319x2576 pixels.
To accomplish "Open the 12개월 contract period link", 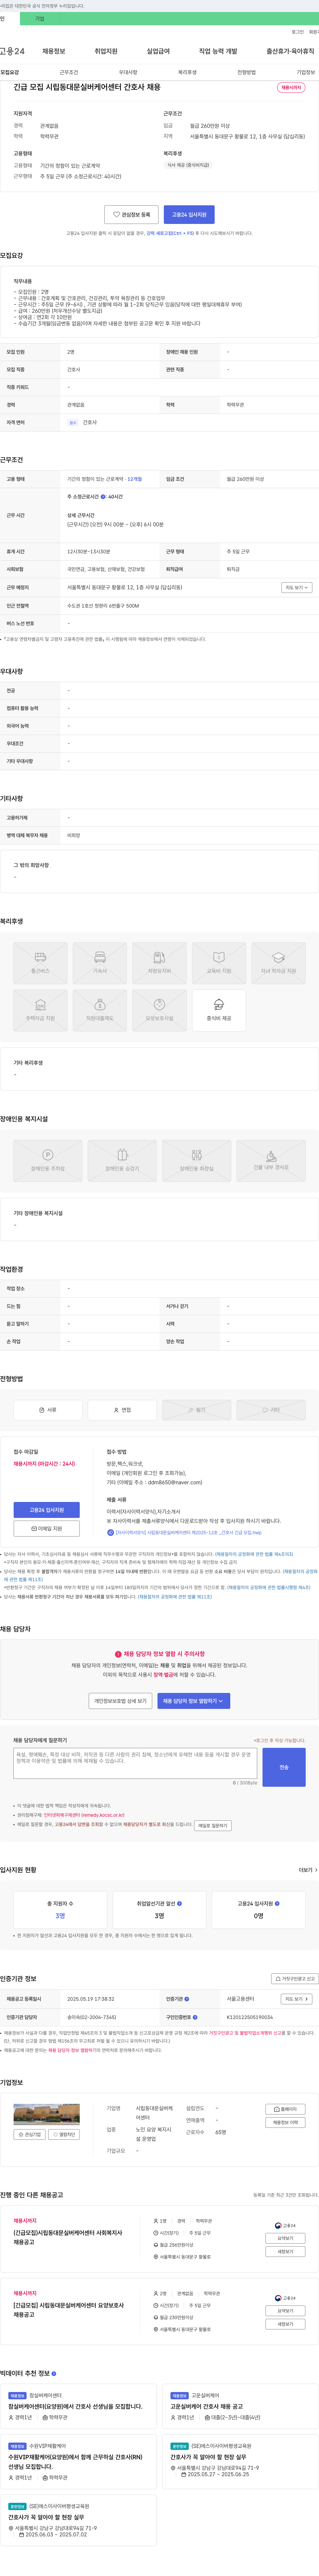I will pos(134,479).
